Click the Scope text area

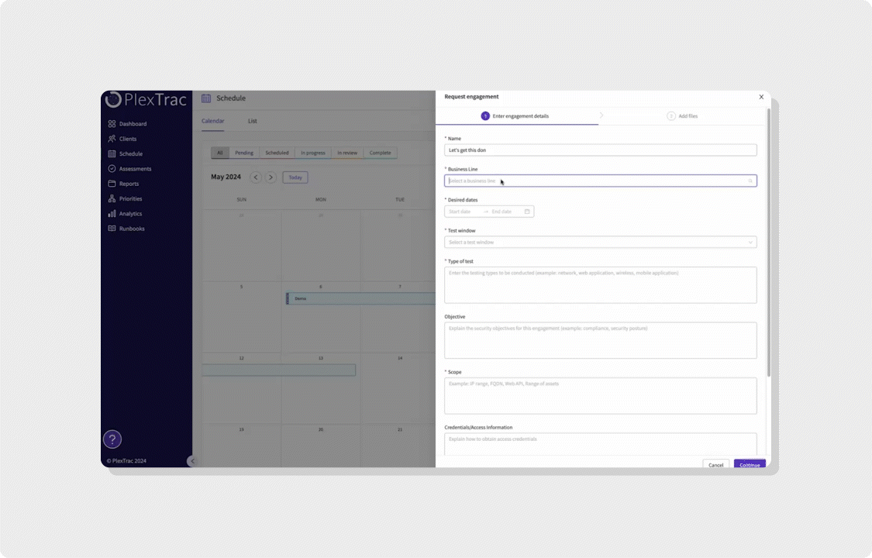click(601, 396)
